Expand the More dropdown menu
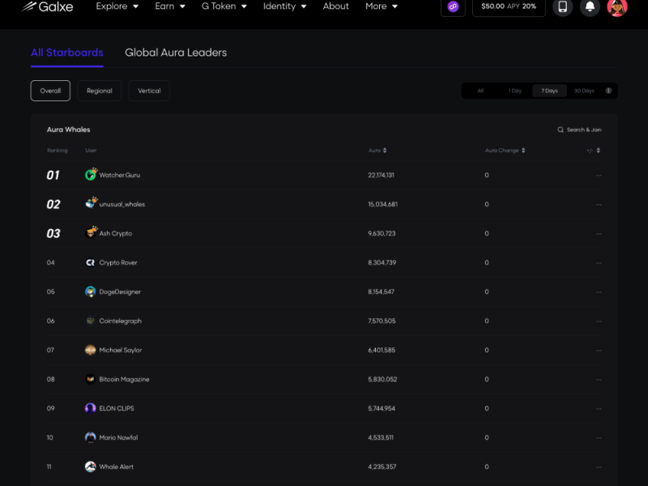 coord(382,6)
